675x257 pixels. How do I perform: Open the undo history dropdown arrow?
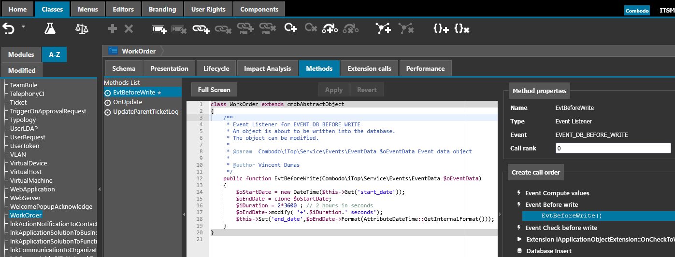(23, 27)
